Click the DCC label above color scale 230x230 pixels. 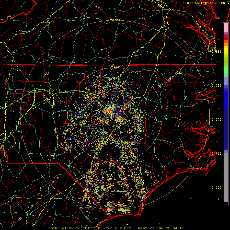pos(224,15)
